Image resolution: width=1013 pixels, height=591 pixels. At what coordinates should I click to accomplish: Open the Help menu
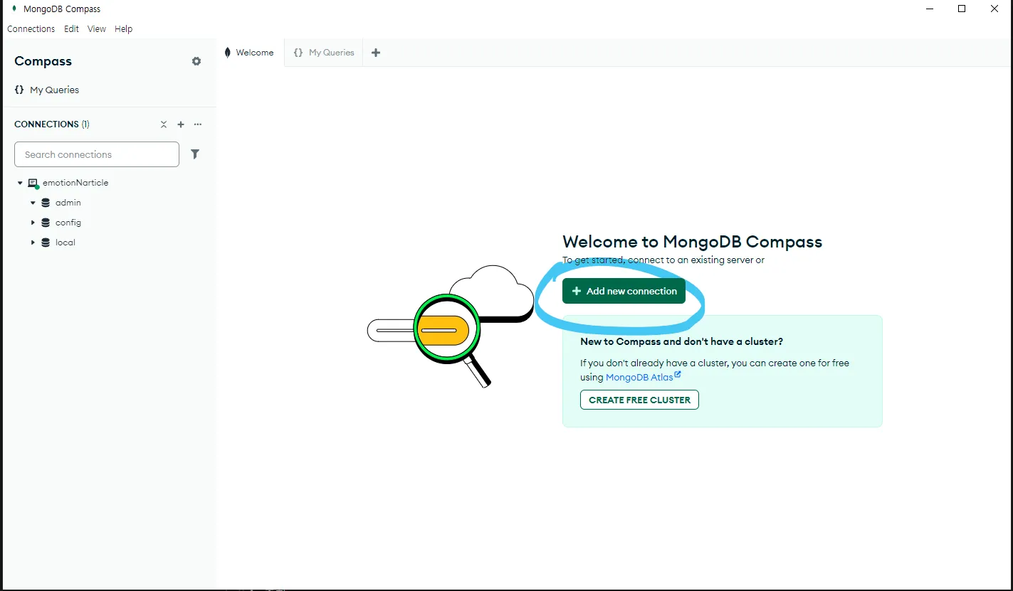click(x=124, y=29)
